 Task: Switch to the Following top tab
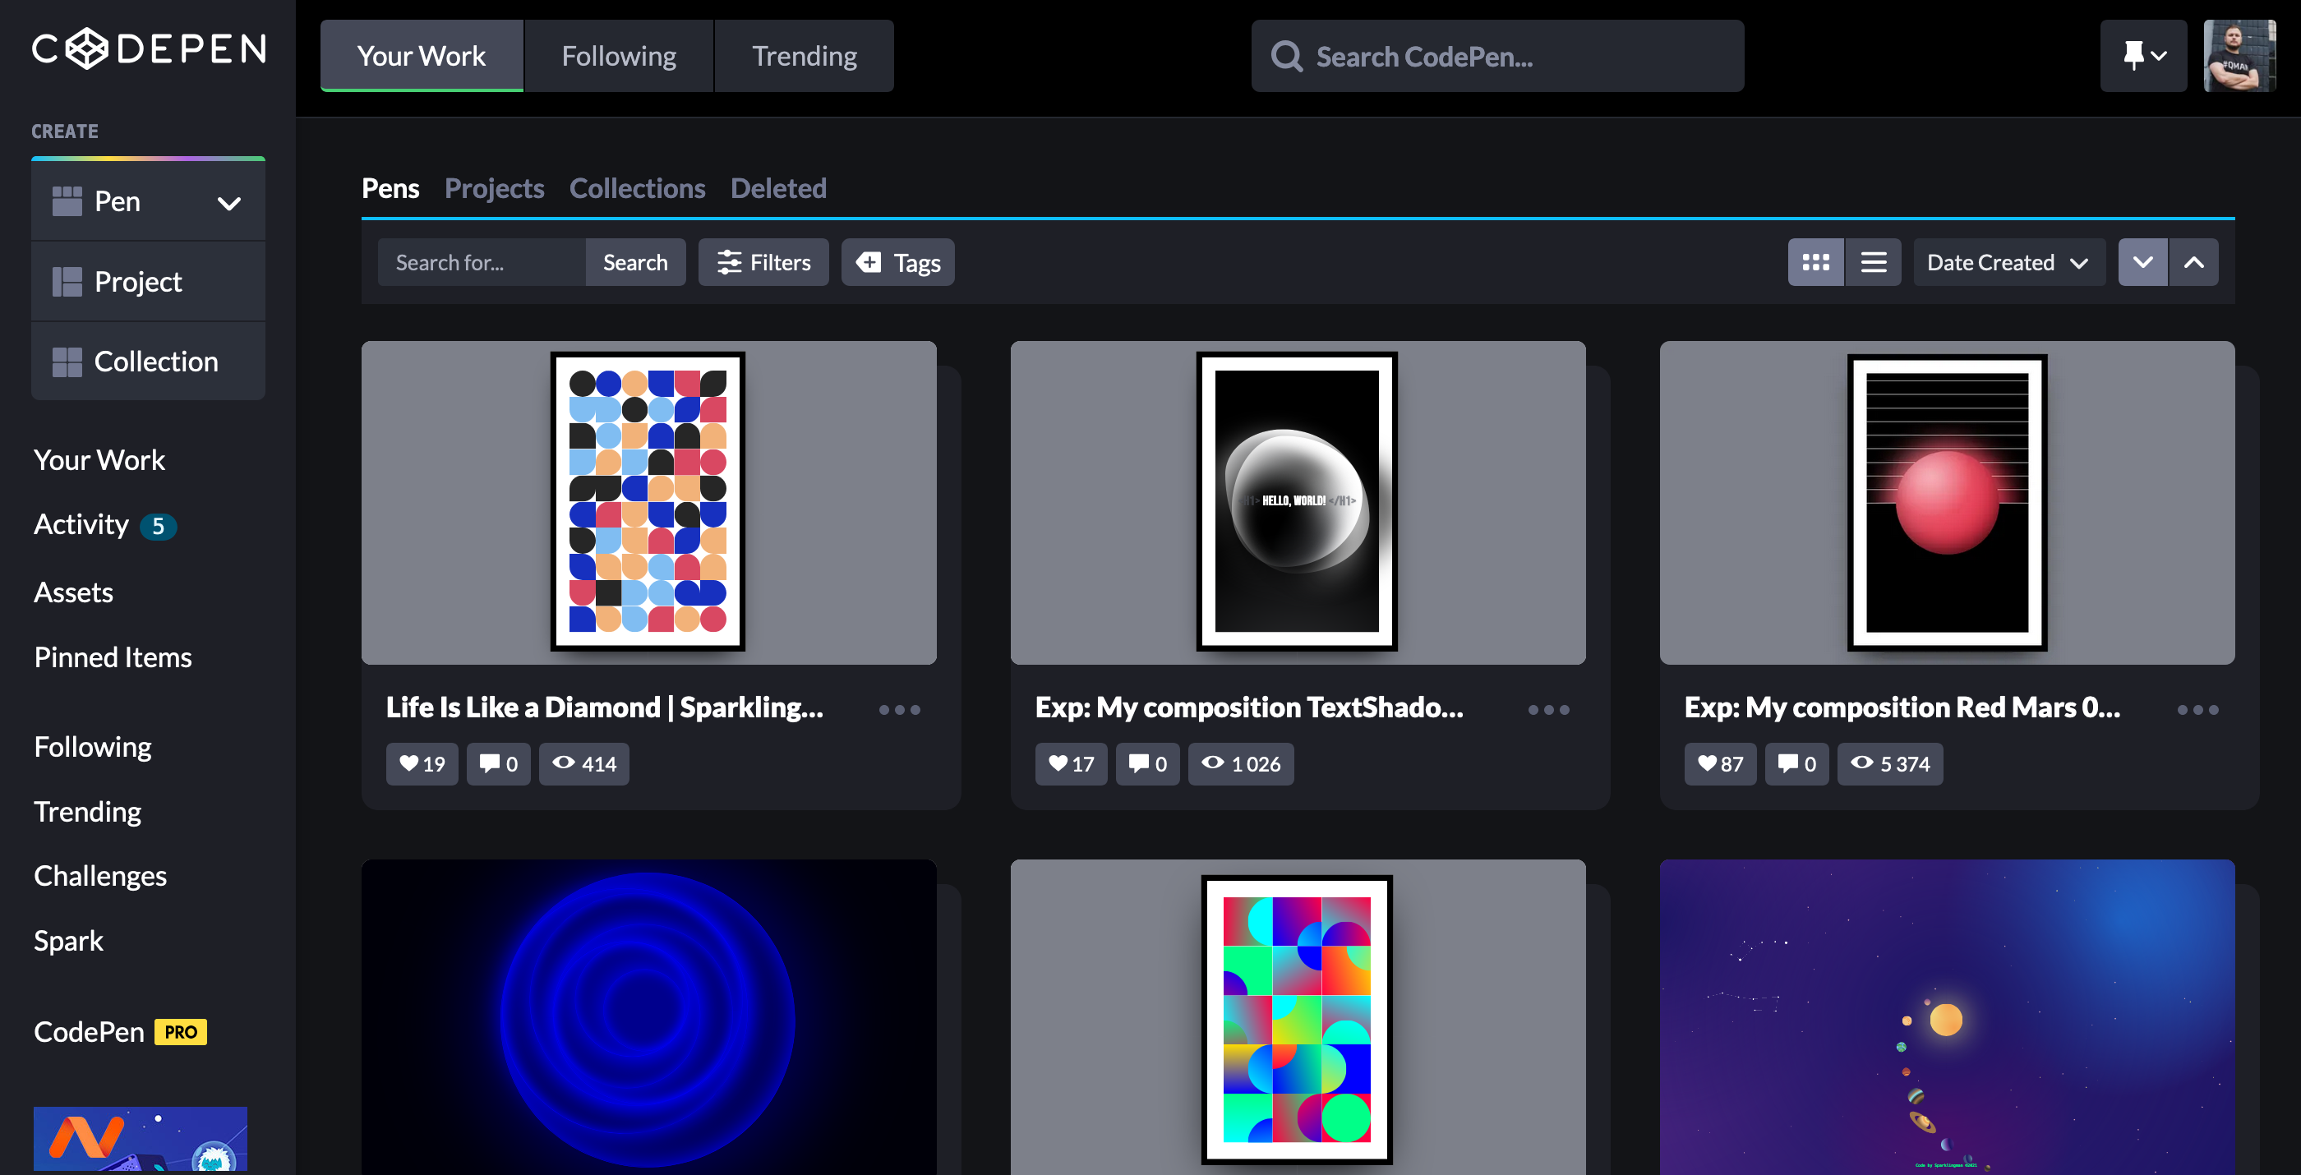click(619, 55)
